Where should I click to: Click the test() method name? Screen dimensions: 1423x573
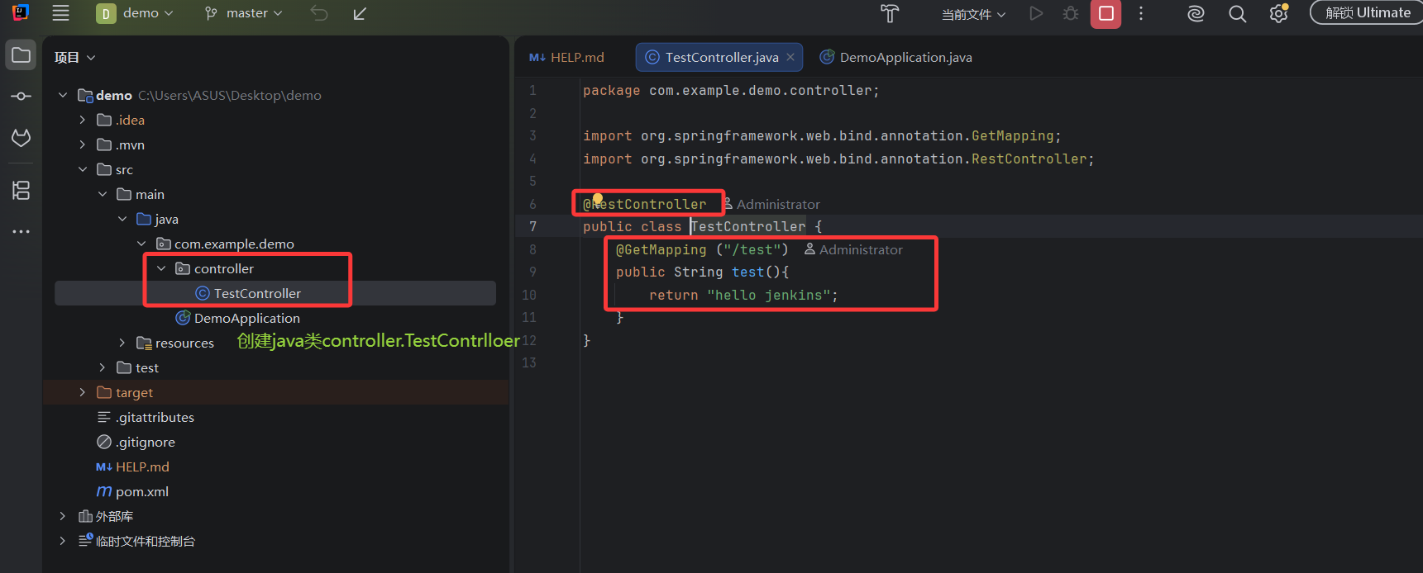(x=747, y=272)
